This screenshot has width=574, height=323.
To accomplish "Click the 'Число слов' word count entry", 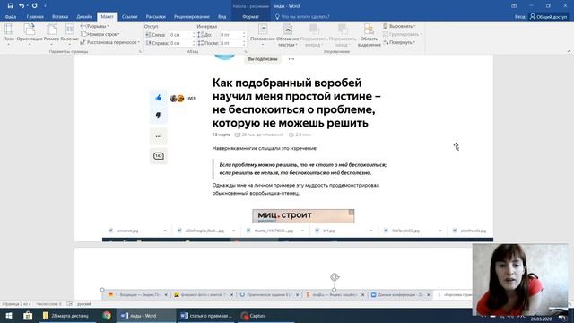I will [x=48, y=304].
